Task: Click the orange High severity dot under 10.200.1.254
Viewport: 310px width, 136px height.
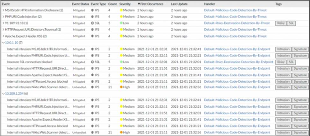Action: pos(121,132)
